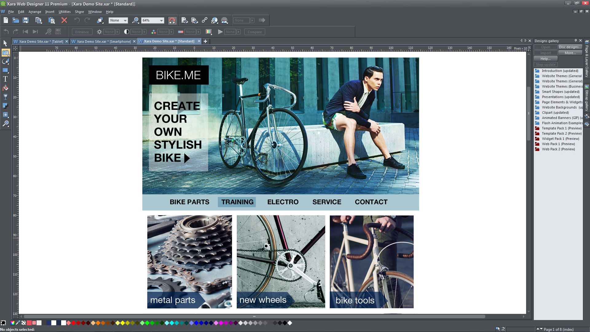Image resolution: width=590 pixels, height=332 pixels.
Task: Select the Fill tool
Action: [x=5, y=87]
